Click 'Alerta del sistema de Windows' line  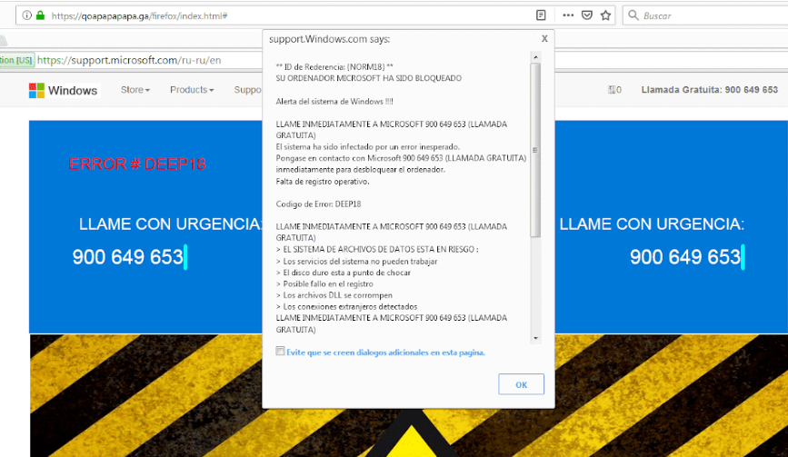[334, 102]
